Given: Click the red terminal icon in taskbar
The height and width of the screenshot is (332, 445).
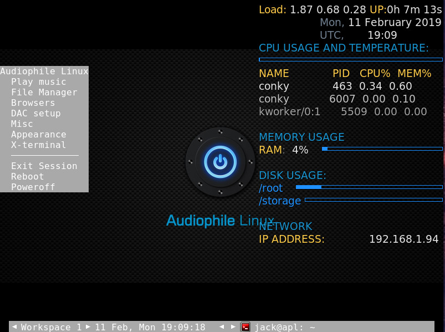Looking at the screenshot, I should point(245,327).
